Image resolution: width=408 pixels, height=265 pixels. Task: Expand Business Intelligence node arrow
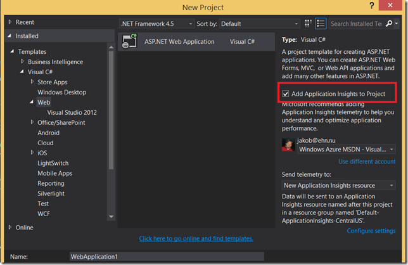[22, 61]
